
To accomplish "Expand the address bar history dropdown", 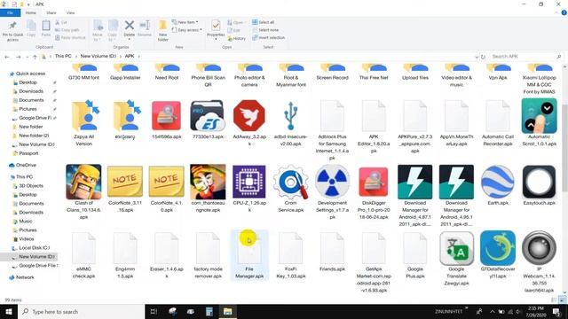I will tap(477, 57).
